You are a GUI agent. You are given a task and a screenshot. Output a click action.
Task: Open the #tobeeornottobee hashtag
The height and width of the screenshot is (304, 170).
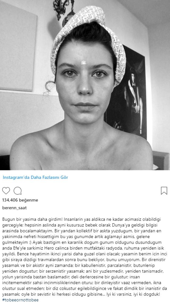pos(20,300)
